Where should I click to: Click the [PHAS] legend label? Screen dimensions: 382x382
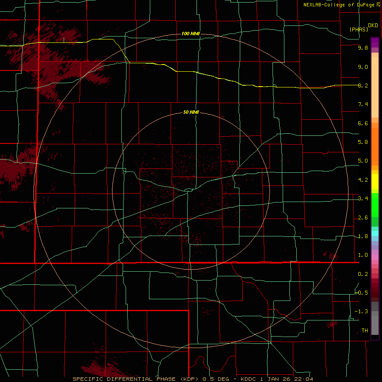359,29
